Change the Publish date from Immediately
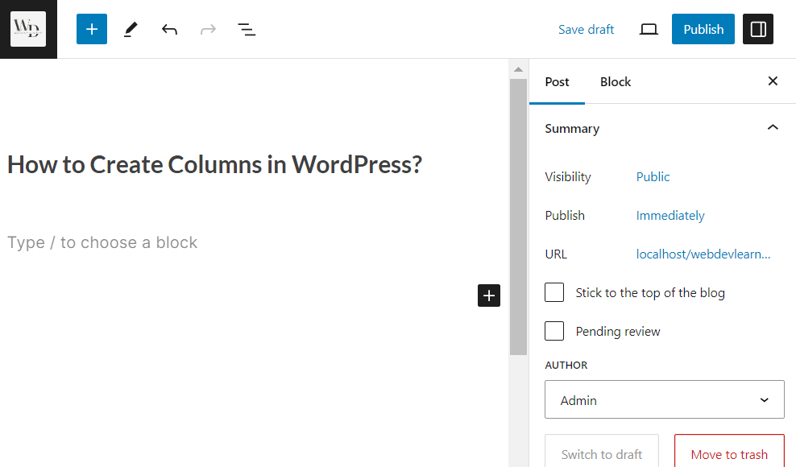Viewport: 796px width, 467px height. pyautogui.click(x=670, y=216)
